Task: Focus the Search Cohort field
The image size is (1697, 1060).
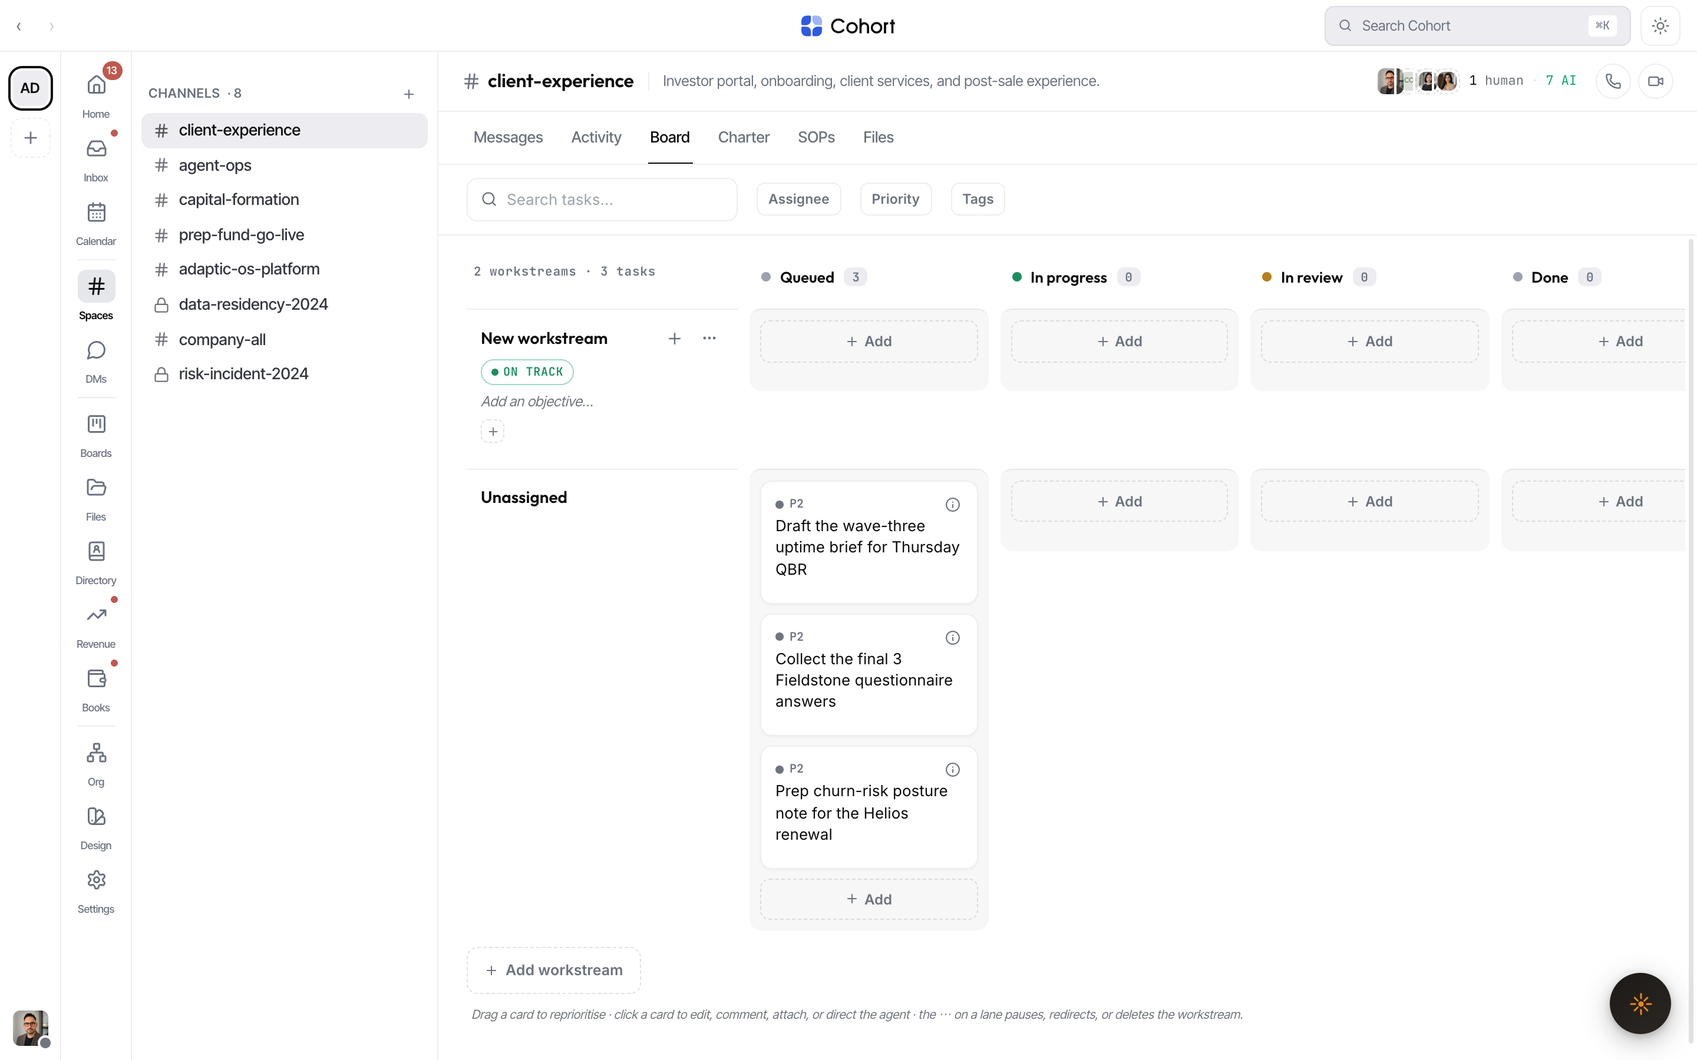Action: (x=1477, y=26)
